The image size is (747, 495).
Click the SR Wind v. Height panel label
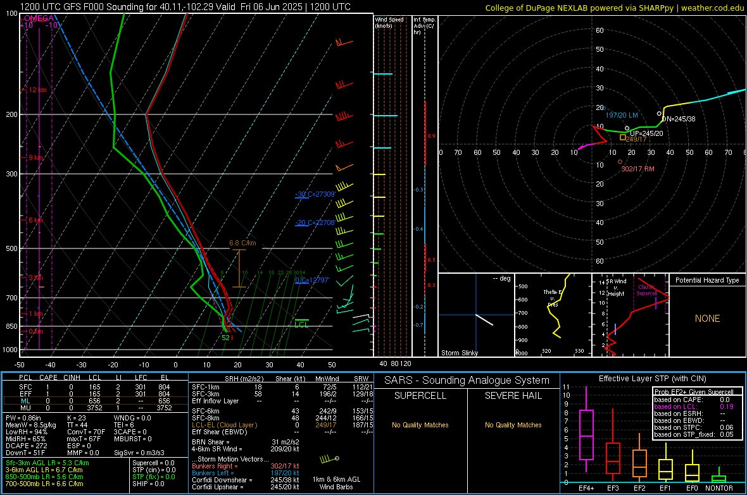tap(617, 288)
